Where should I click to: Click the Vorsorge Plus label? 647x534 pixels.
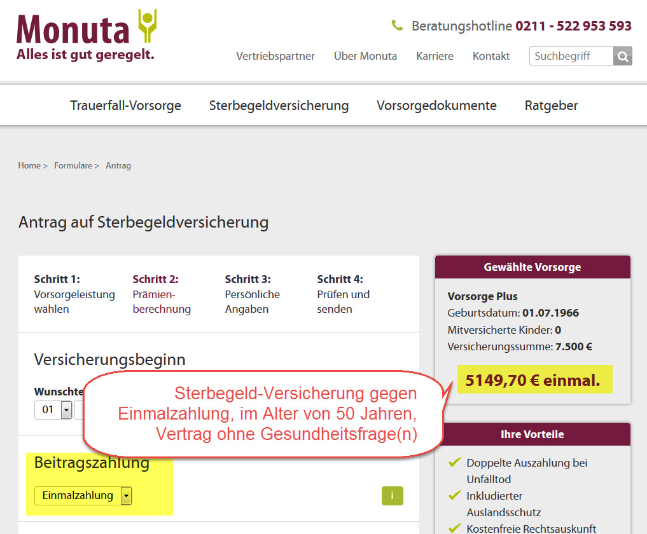tap(482, 296)
